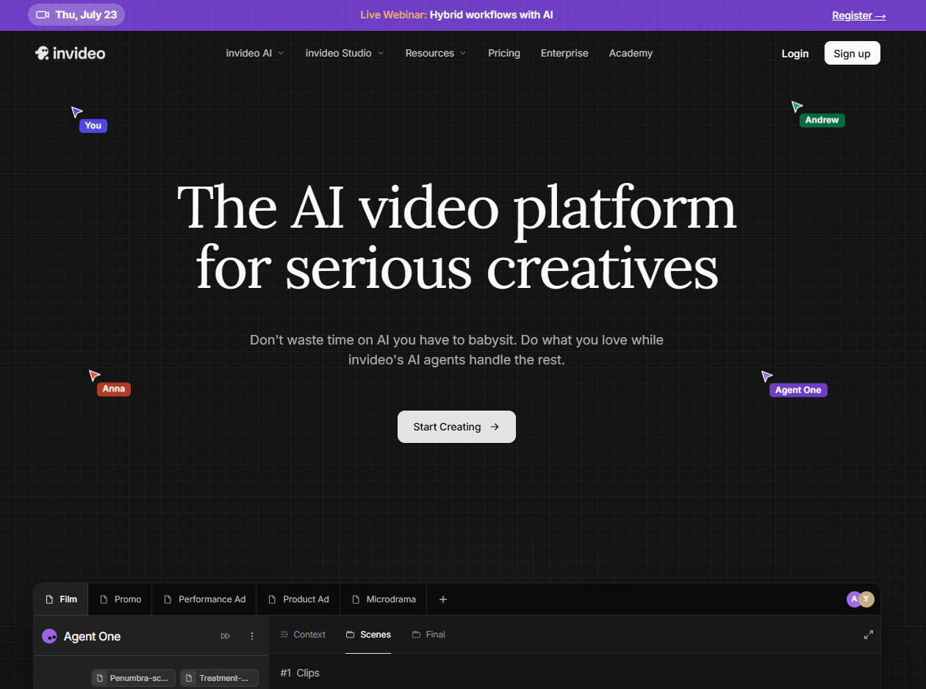Screen dimensions: 926x689
Task: Expand the invideo Studio dropdown menu
Action: [345, 53]
